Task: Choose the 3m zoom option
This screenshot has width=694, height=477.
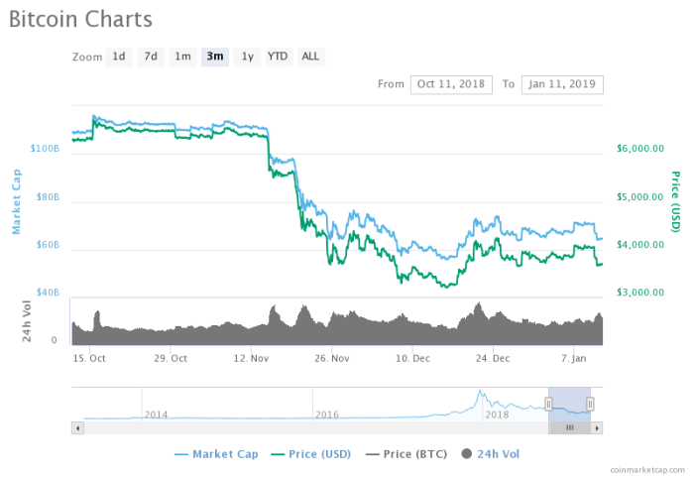Action: click(x=214, y=57)
